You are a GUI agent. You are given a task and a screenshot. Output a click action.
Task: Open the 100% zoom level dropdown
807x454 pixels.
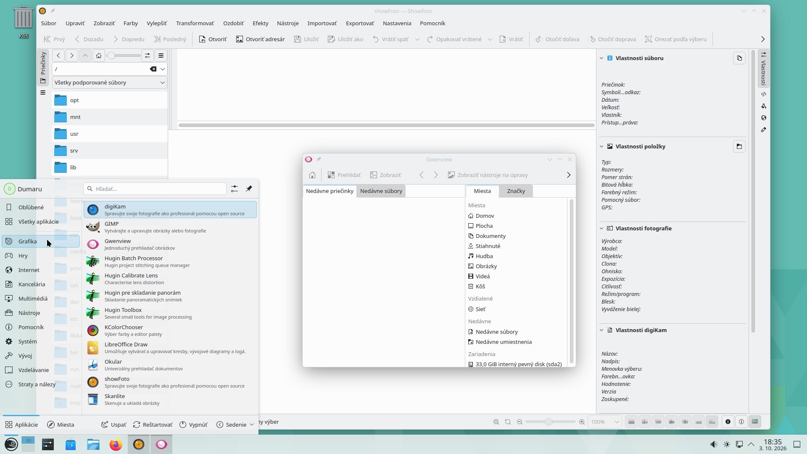605,422
